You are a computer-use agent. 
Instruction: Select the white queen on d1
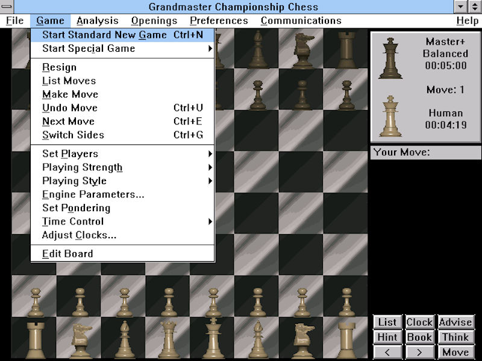[x=168, y=339]
